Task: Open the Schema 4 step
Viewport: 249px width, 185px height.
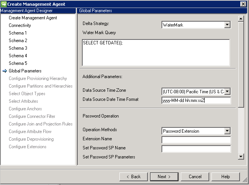Action: tap(18, 56)
